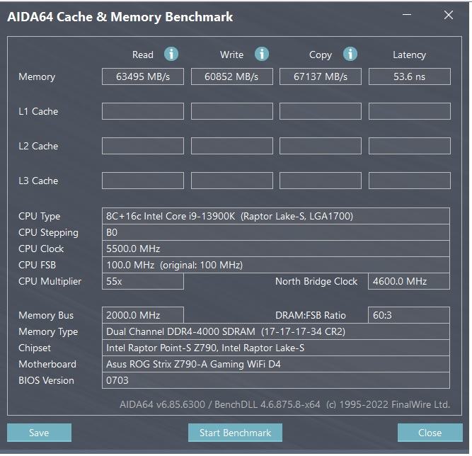Click the empty L3 Cache Latency field

(x=410, y=181)
